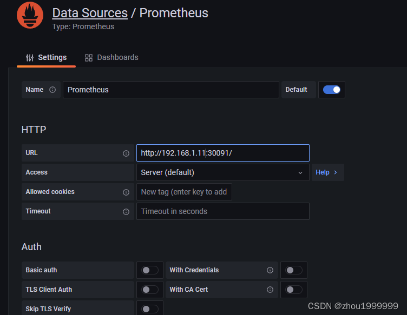This screenshot has height=315, width=407.
Task: Toggle the With Credentials switch
Action: pyautogui.click(x=294, y=270)
